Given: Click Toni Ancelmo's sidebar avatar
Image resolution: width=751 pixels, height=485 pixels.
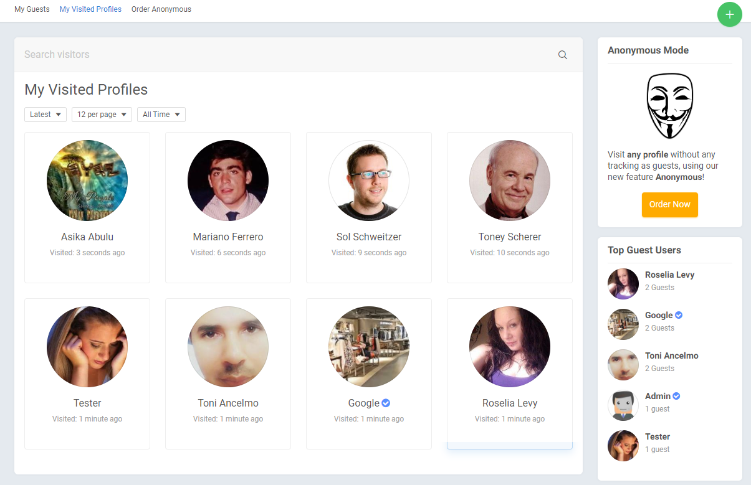Looking at the screenshot, I should 623,365.
